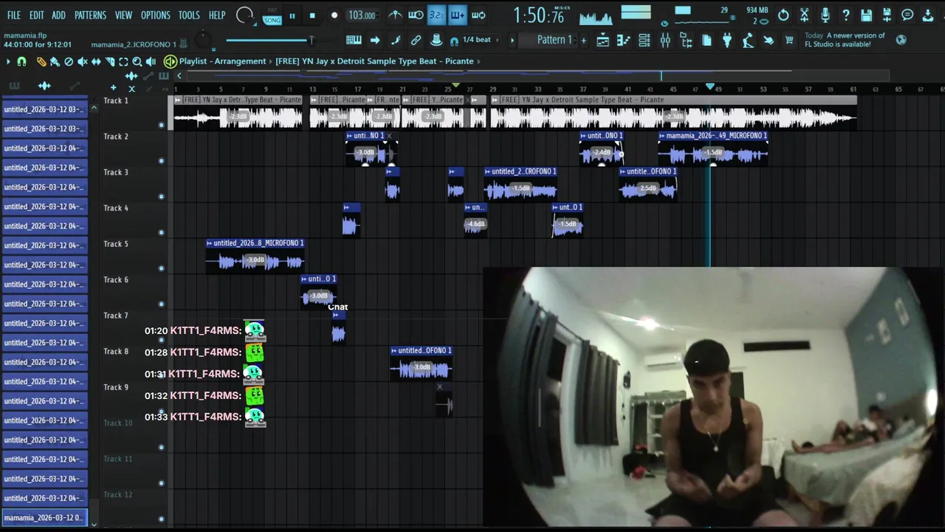The height and width of the screenshot is (532, 945).
Task: Click the Track 3 label
Action: click(x=116, y=172)
